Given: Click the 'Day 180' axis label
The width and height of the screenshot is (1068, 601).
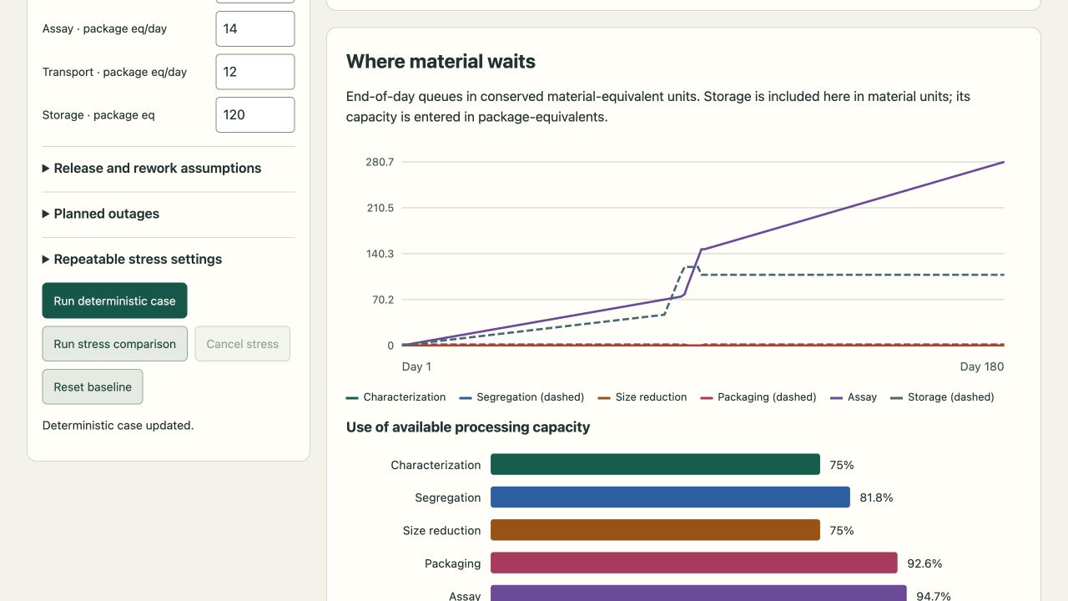Looking at the screenshot, I should point(982,366).
